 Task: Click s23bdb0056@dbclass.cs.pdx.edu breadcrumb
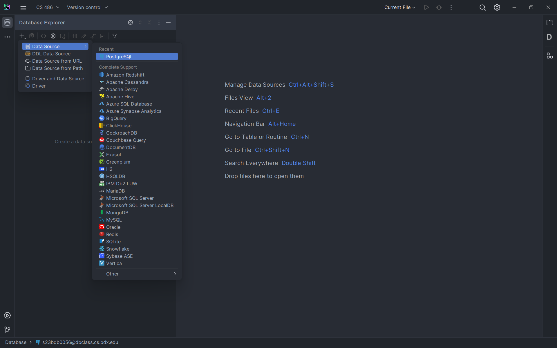[x=80, y=342]
